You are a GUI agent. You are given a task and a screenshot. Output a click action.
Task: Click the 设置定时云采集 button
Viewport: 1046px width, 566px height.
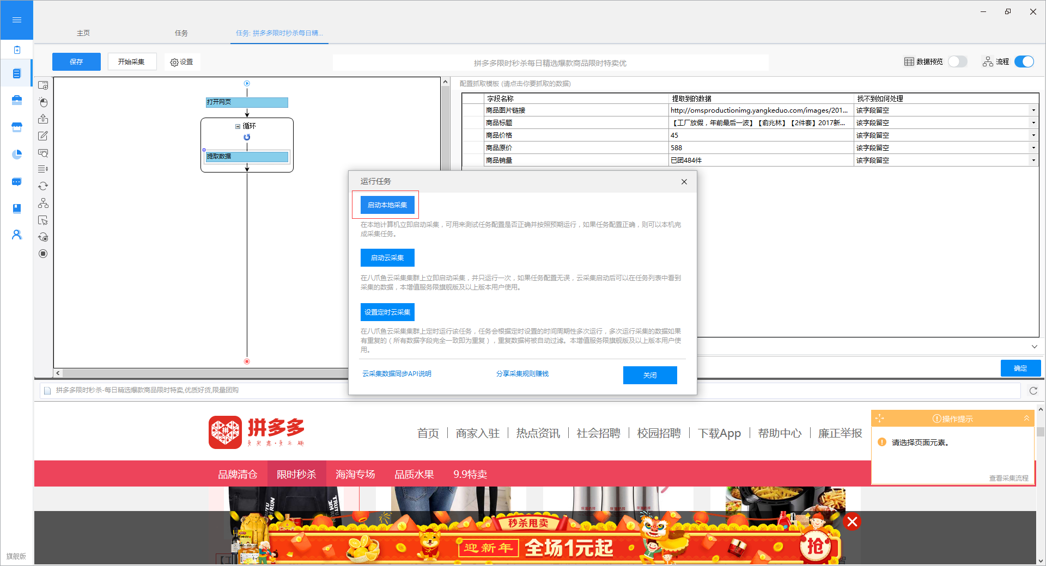tap(387, 312)
